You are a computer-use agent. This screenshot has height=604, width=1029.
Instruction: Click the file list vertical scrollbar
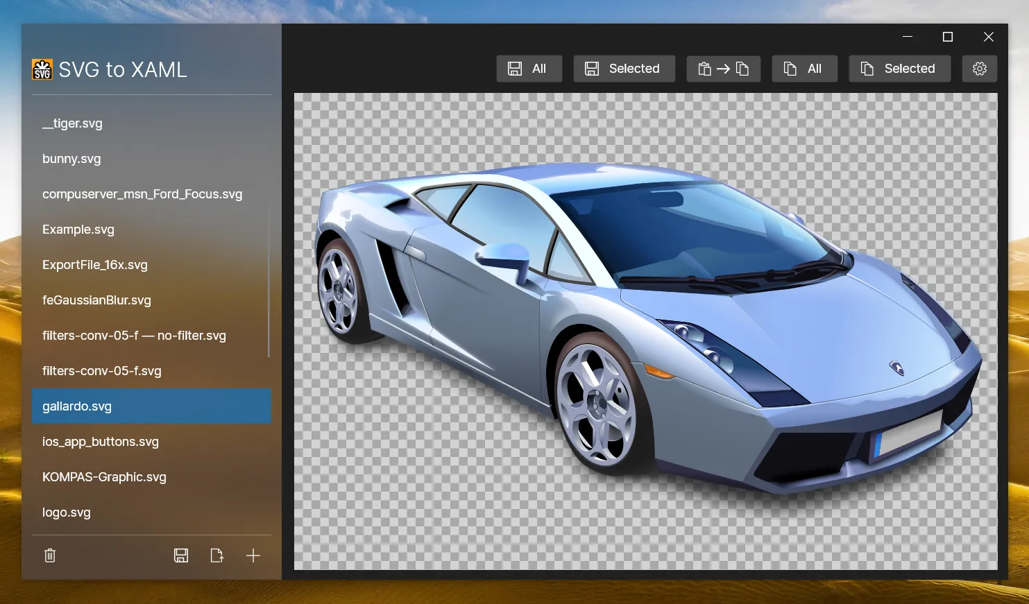269,281
